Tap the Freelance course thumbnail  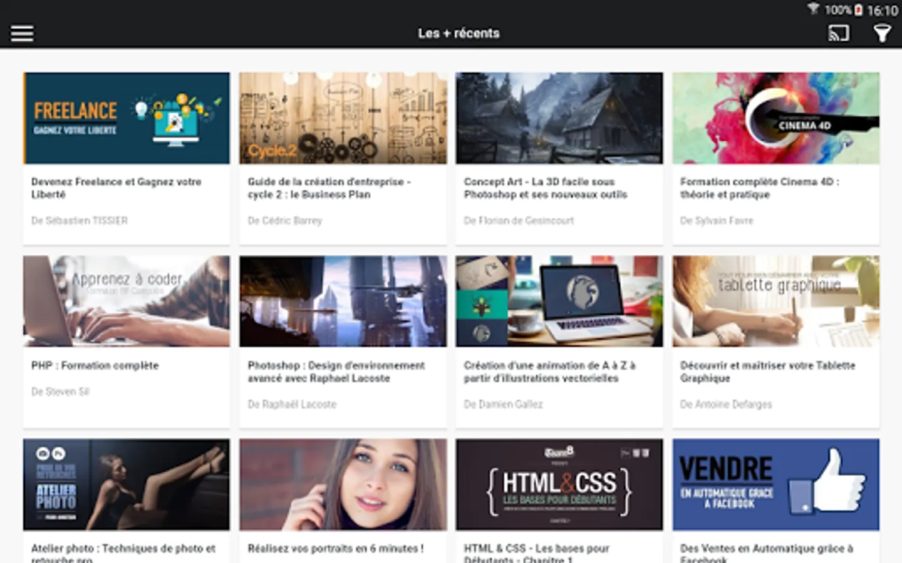(x=126, y=118)
